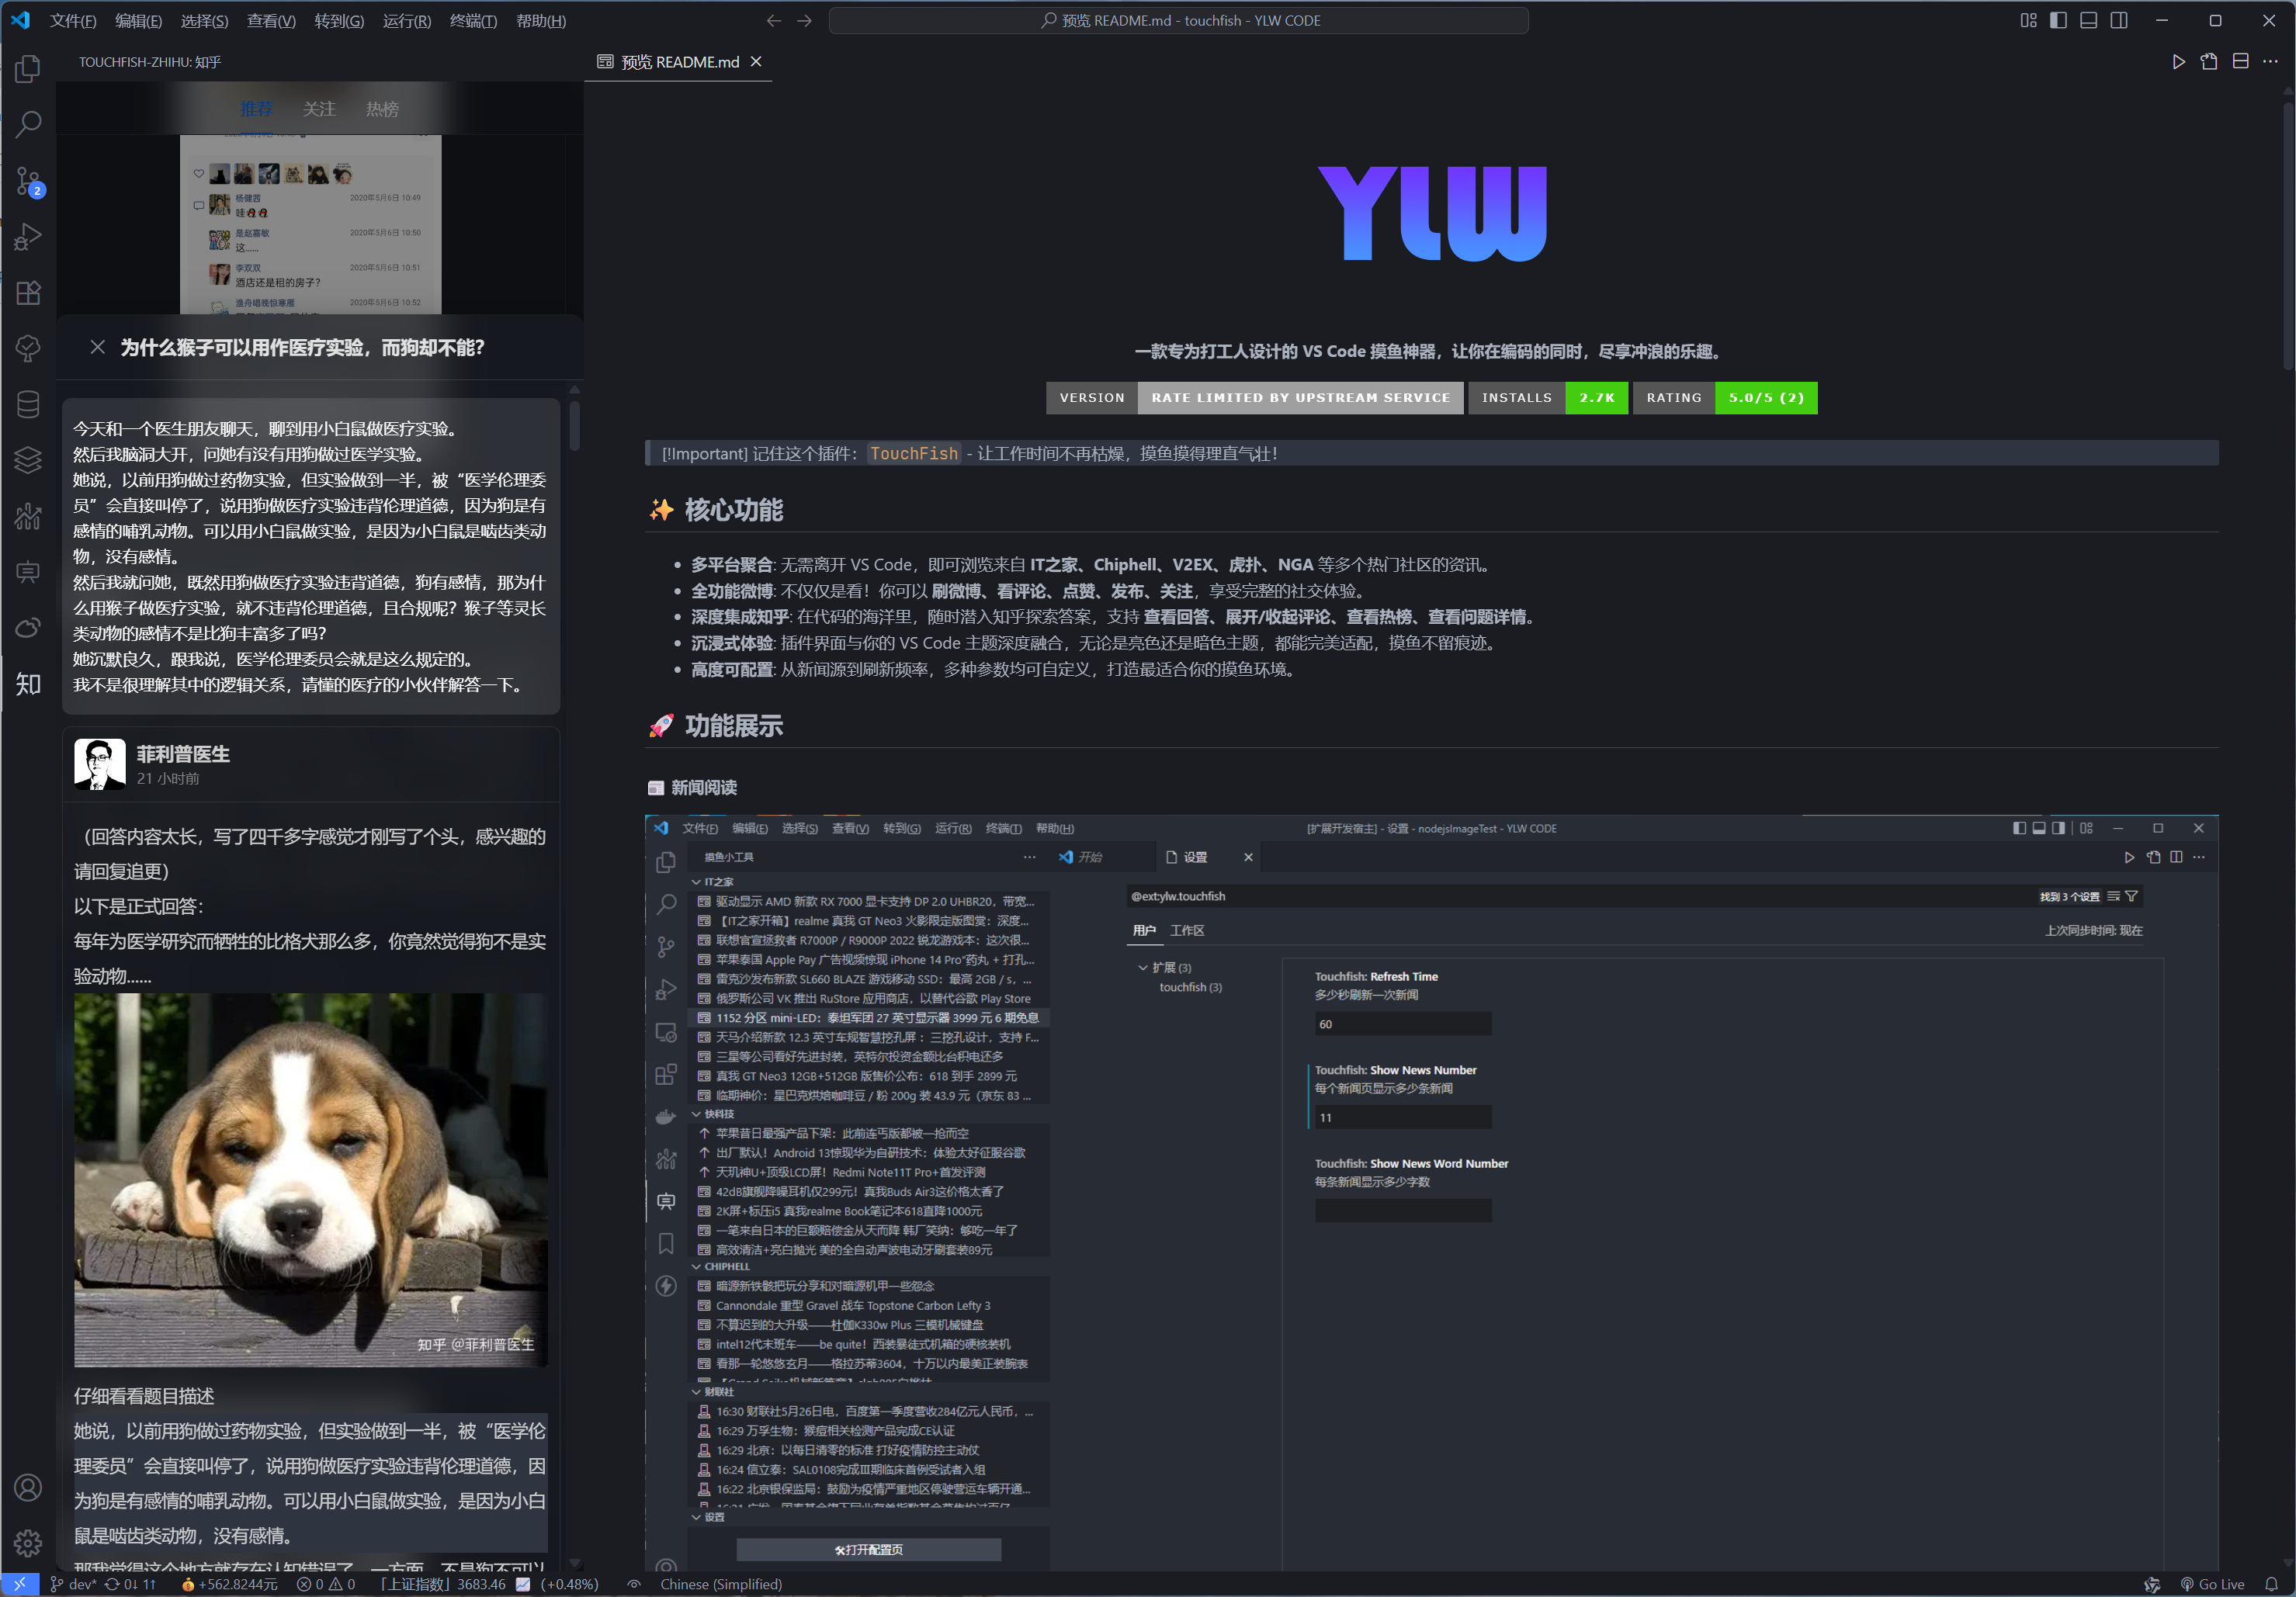Open the 终端(T) menu
Image resolution: width=2296 pixels, height=1597 pixels.
[473, 20]
